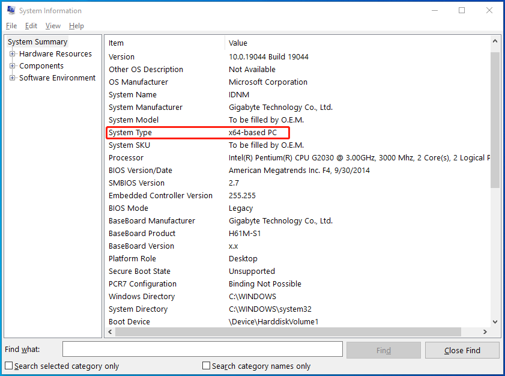Expand the Components tree node
Viewport: 505px width, 376px height.
[x=13, y=65]
